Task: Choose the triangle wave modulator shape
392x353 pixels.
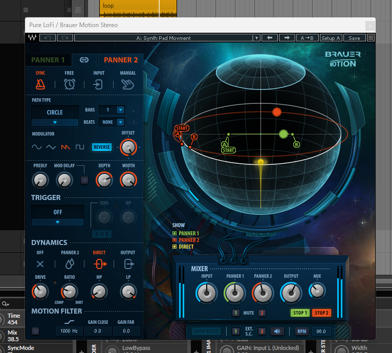Action: (x=51, y=147)
